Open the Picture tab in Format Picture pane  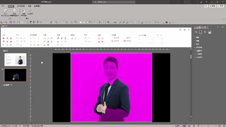point(210,32)
